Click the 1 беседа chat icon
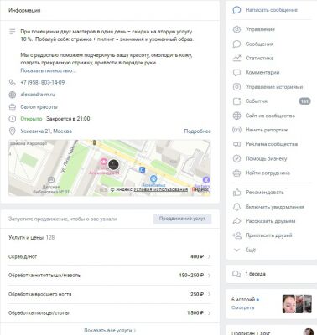Image resolution: width=317 pixels, height=335 pixels. click(x=236, y=274)
